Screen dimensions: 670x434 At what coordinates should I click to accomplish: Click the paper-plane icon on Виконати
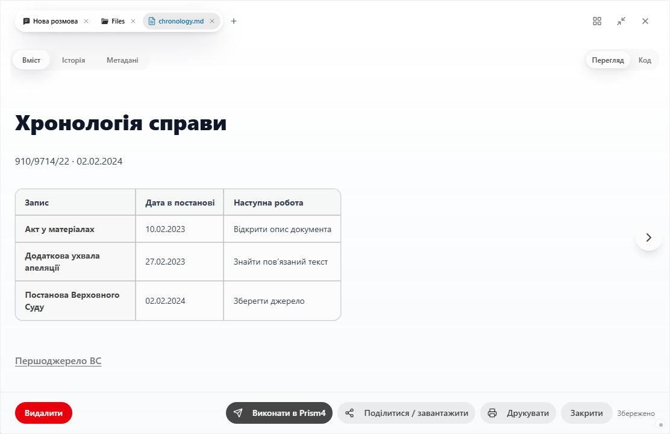click(238, 413)
